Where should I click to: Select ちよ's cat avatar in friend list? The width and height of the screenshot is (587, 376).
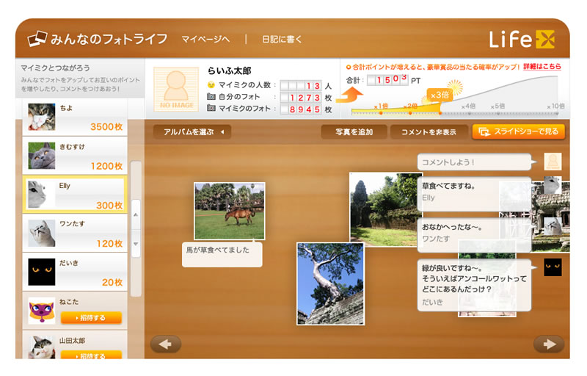click(42, 116)
